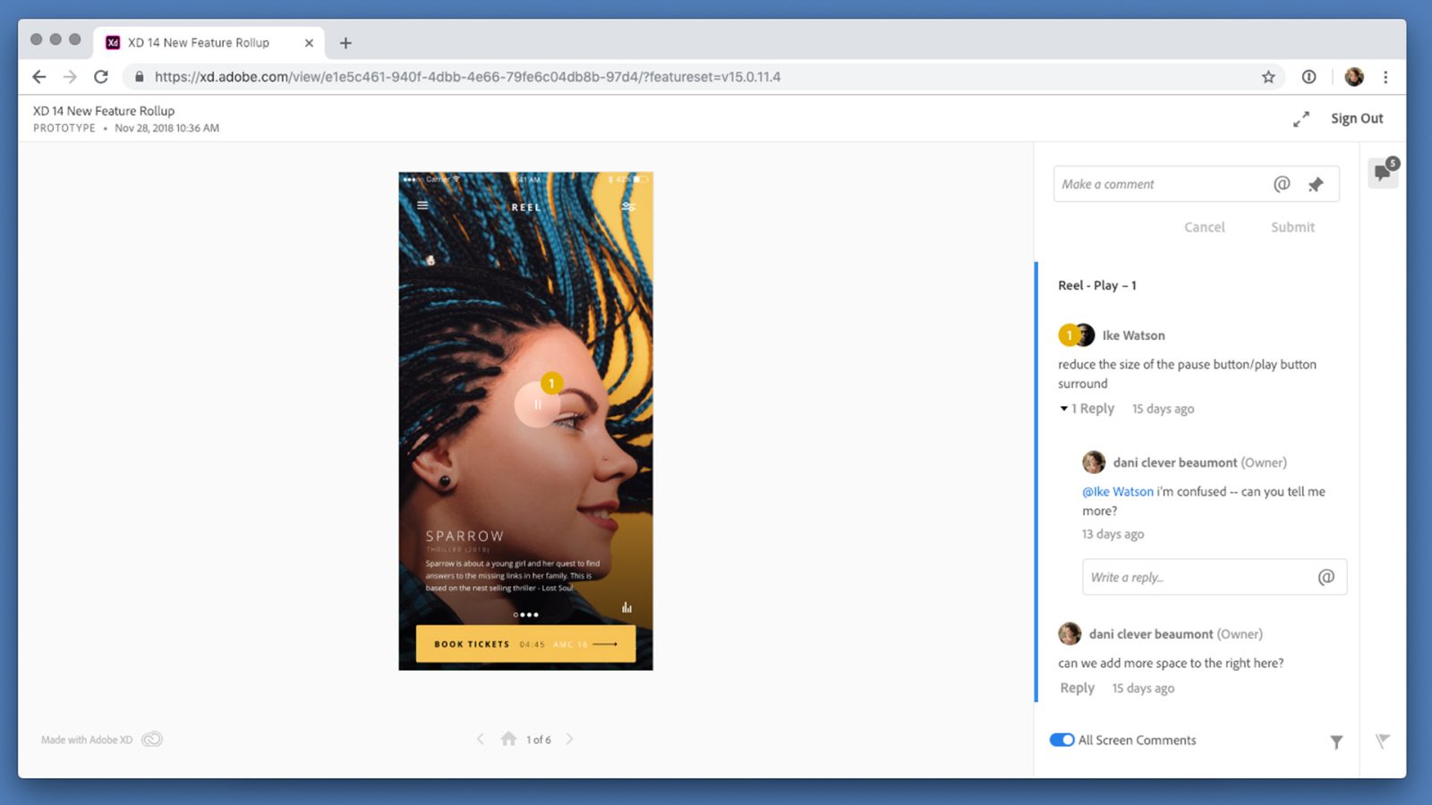Screen dimensions: 1432x805
Task: Advance to the next screen arrow
Action: tap(569, 739)
